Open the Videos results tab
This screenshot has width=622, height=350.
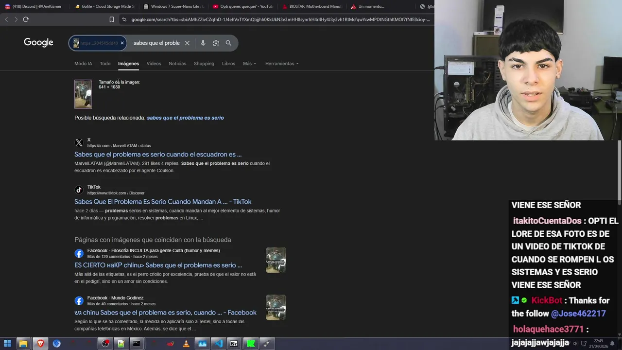(x=154, y=64)
